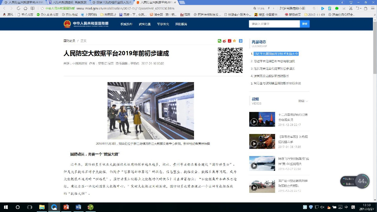Click the floating 44% speed widget
Image resolution: width=377 pixels, height=212 pixels.
pyautogui.click(x=355, y=181)
